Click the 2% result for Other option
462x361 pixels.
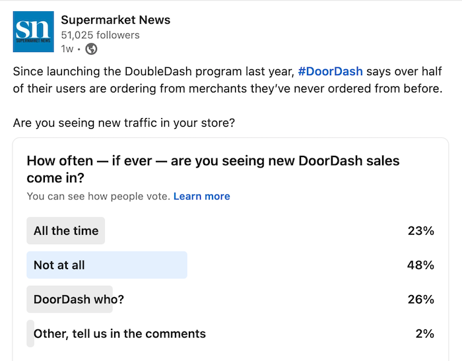[x=424, y=333]
